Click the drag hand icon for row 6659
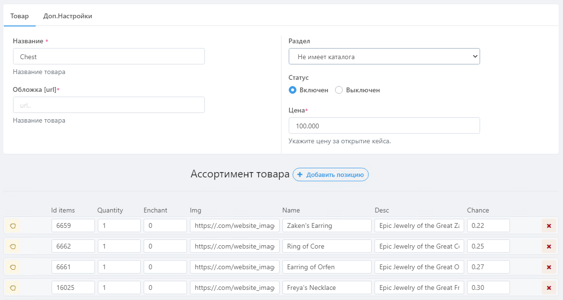The image size is (563, 300). click(13, 225)
